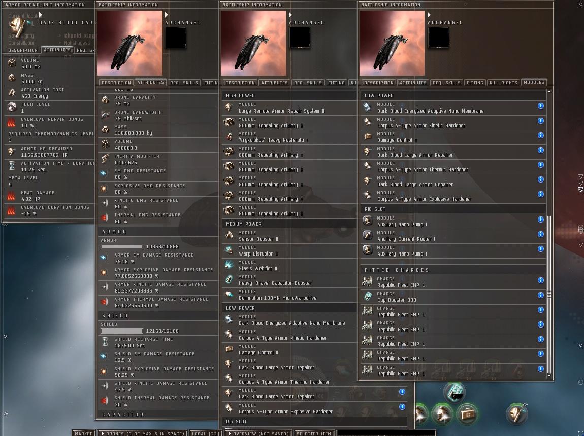
Task: Click the scroll-down arrow of the Modules list
Action: pos(549,375)
